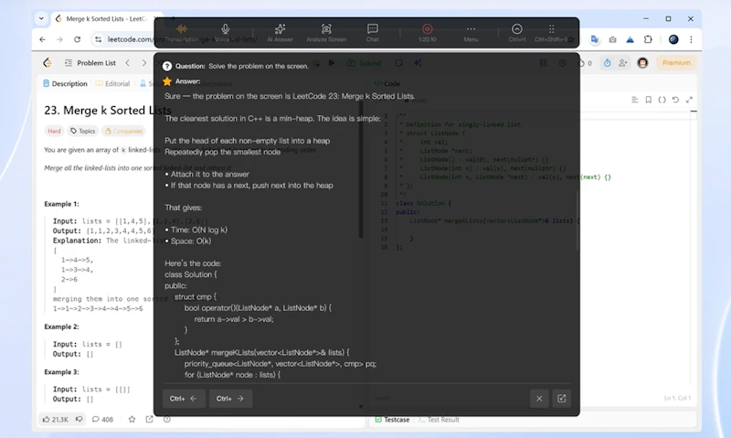
Task: Click the Ctrl+ right arrow button
Action: tap(230, 399)
